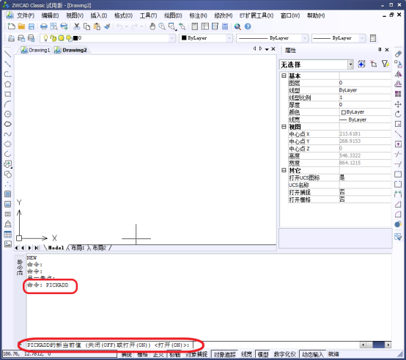Open the 绘图(D) menu
The height and width of the screenshot is (360, 406).
[x=173, y=15]
